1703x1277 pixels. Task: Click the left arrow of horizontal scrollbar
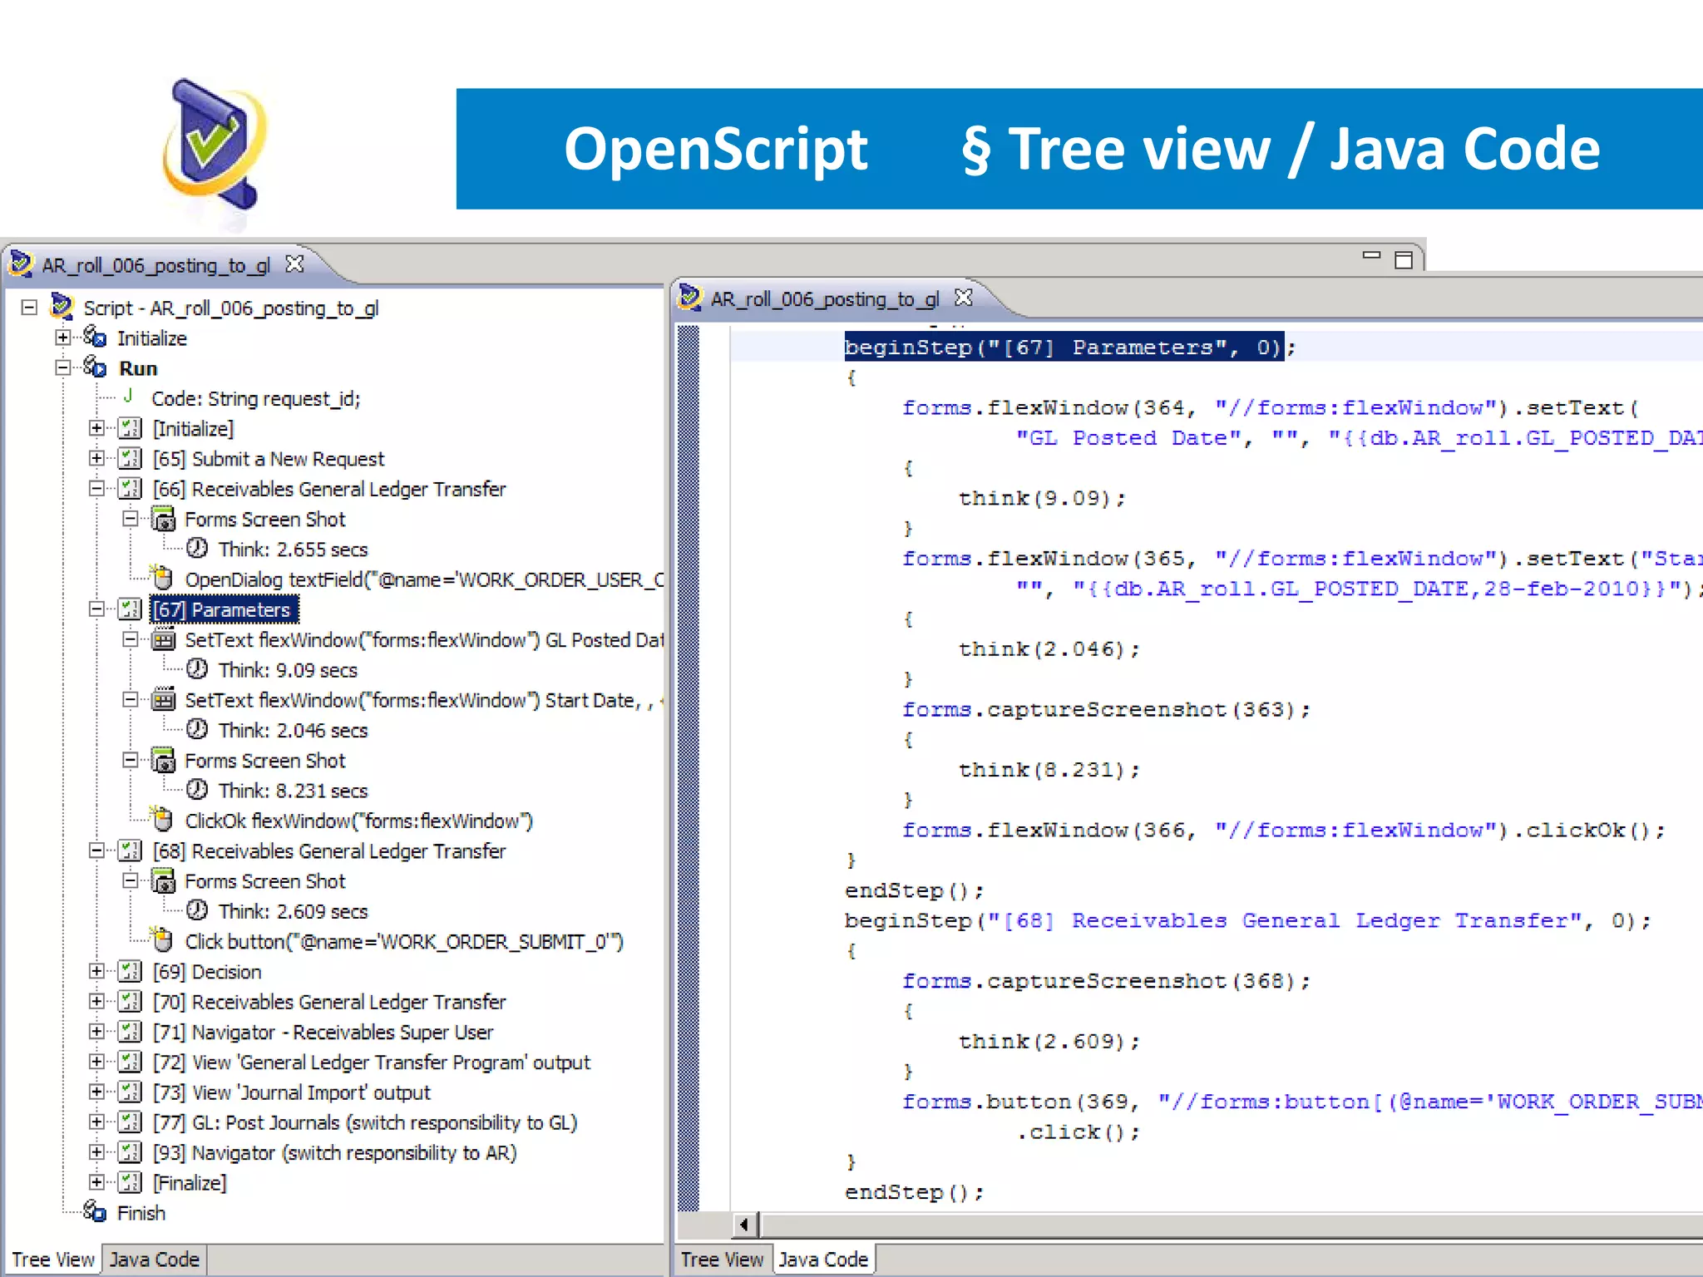pos(744,1224)
